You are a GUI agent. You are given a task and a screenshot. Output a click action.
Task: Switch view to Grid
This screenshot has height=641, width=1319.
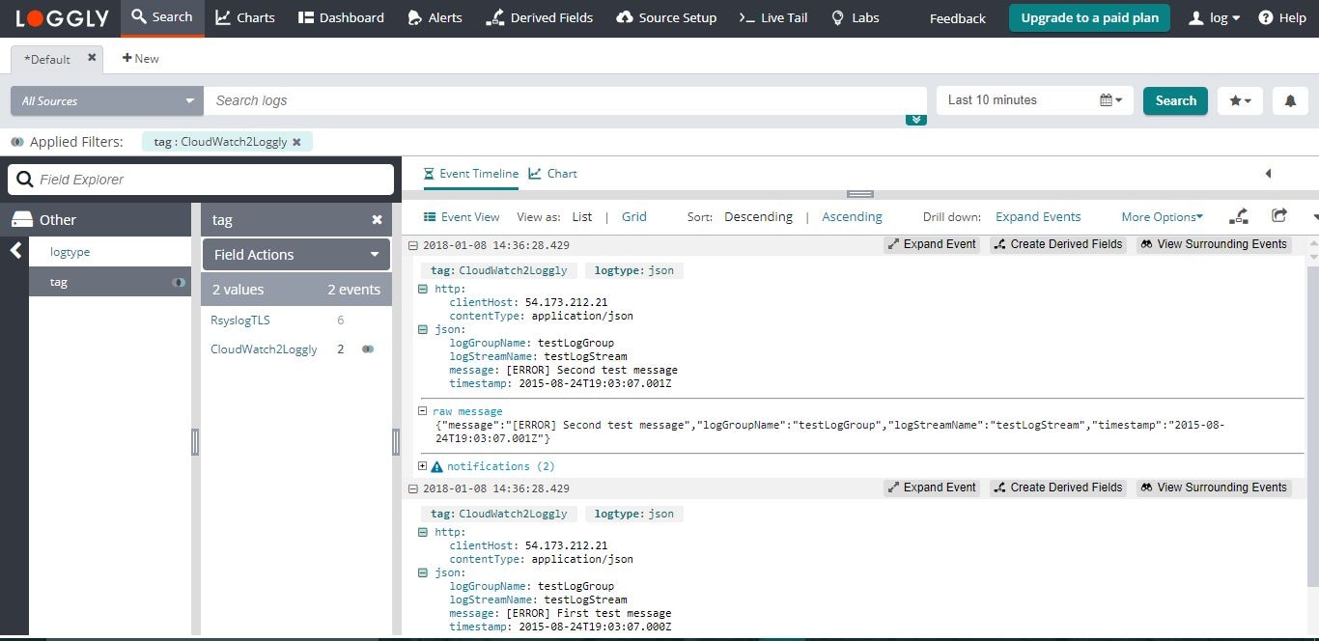point(634,217)
